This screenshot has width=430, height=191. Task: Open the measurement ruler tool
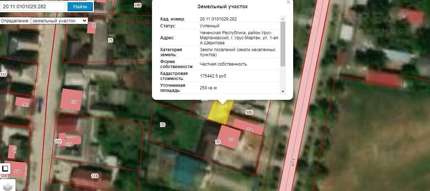5,169
